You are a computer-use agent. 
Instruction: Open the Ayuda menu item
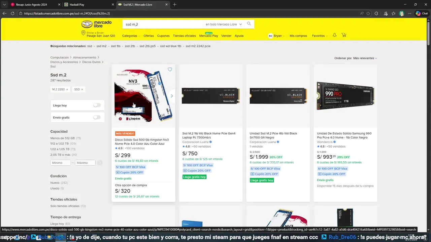pos(239,36)
